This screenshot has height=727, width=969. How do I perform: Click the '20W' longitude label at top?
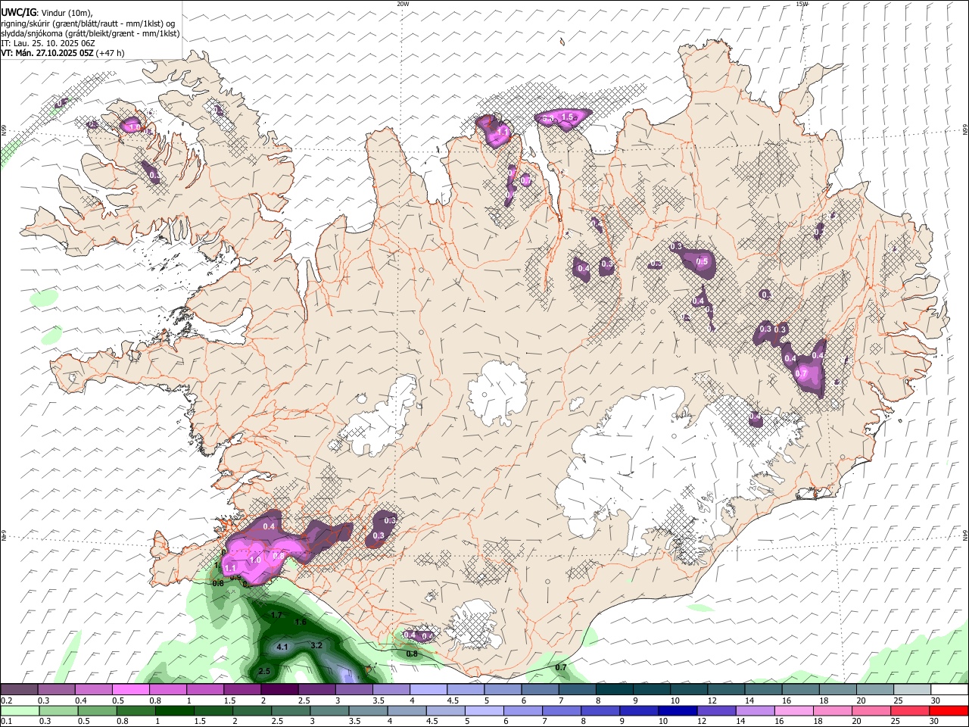point(403,4)
